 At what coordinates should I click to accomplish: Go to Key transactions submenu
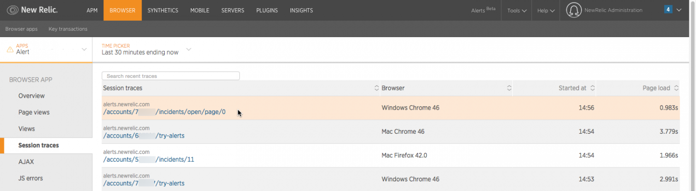(68, 29)
